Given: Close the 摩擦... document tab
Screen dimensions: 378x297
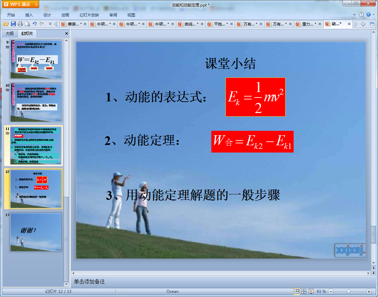Looking at the screenshot, I should click(85, 24).
